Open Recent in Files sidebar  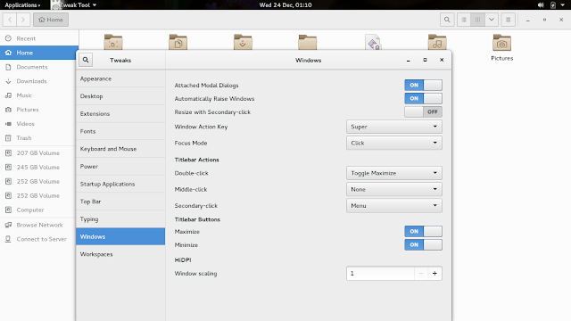click(39, 38)
